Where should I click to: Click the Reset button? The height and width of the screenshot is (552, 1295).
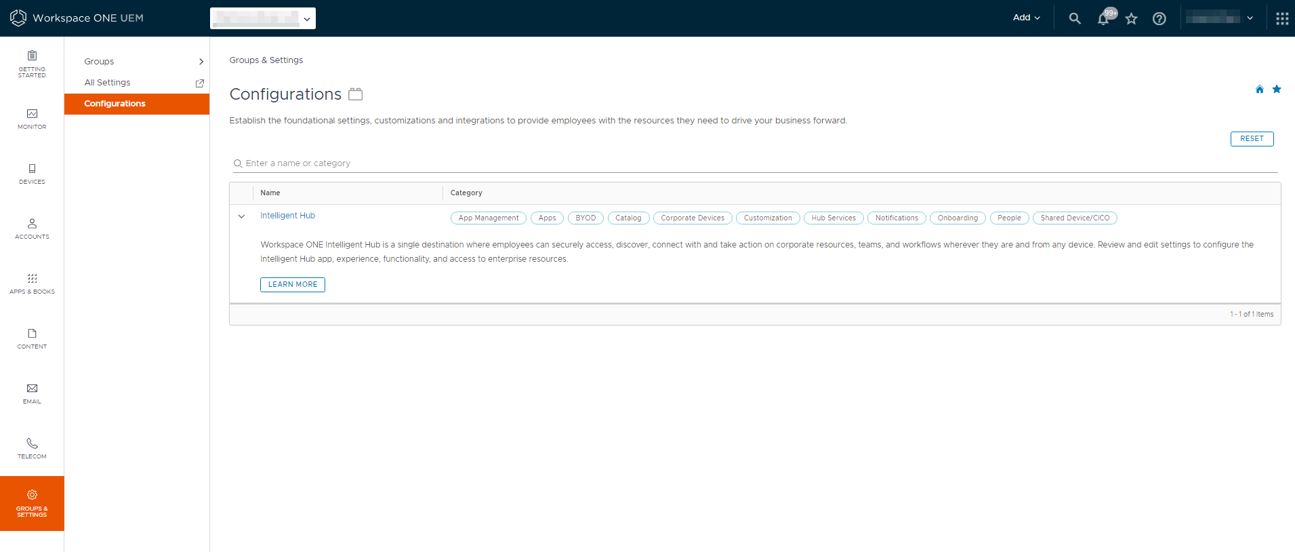click(1252, 138)
